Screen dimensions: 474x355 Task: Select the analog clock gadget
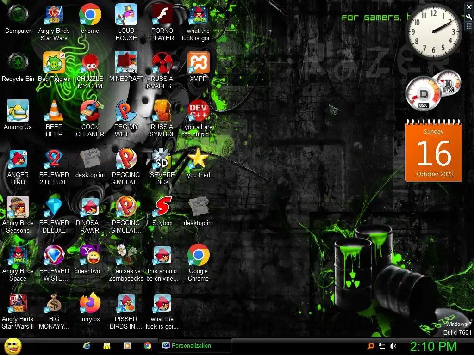(x=433, y=31)
